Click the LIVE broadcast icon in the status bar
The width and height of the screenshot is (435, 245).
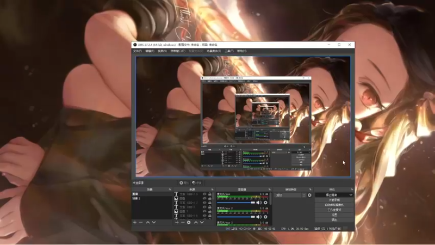click(x=228, y=229)
